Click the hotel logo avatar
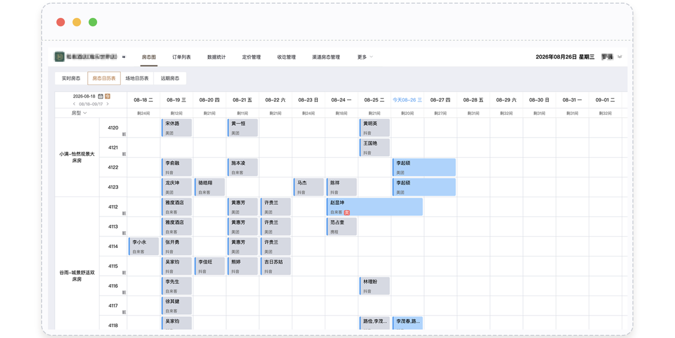Screen dimensions: 675x338 pos(59,57)
